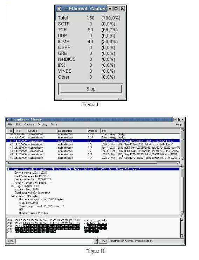Viewport: 199px width, 260px height.
Task: Open the File menu
Action: (10, 124)
